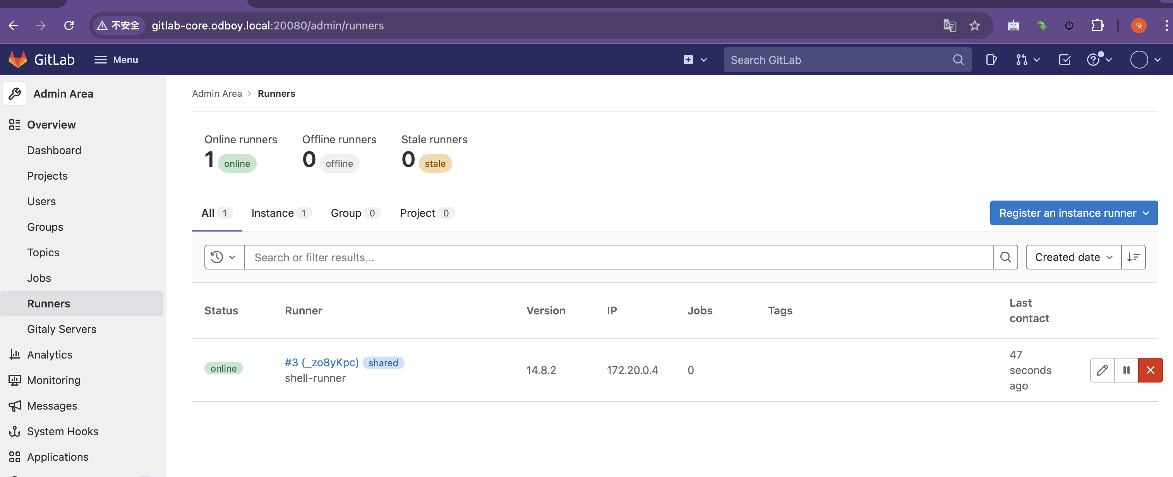Expand the Register an instance runner dropdown
Viewport: 1173px width, 477px height.
point(1074,213)
